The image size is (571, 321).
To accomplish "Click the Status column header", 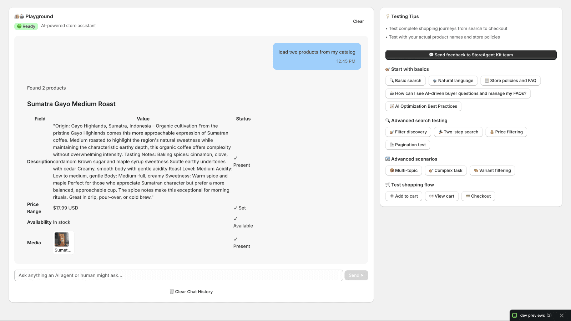I will point(243,119).
